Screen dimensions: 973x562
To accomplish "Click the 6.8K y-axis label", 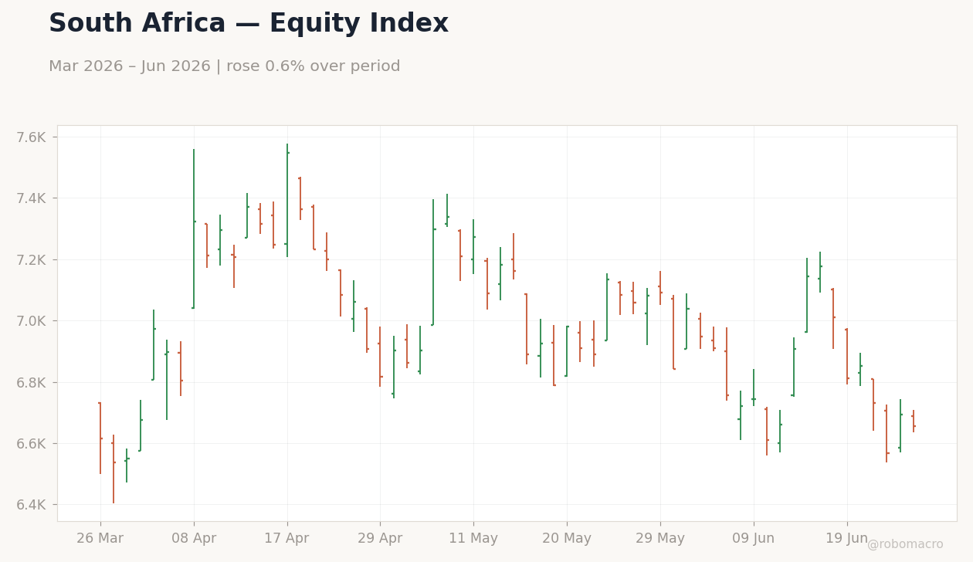I will click(x=32, y=382).
